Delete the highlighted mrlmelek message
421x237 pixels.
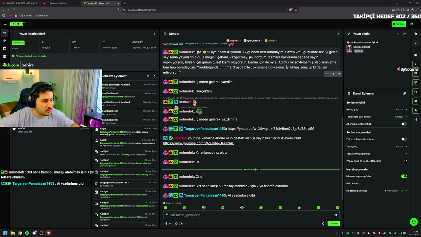pos(339,74)
